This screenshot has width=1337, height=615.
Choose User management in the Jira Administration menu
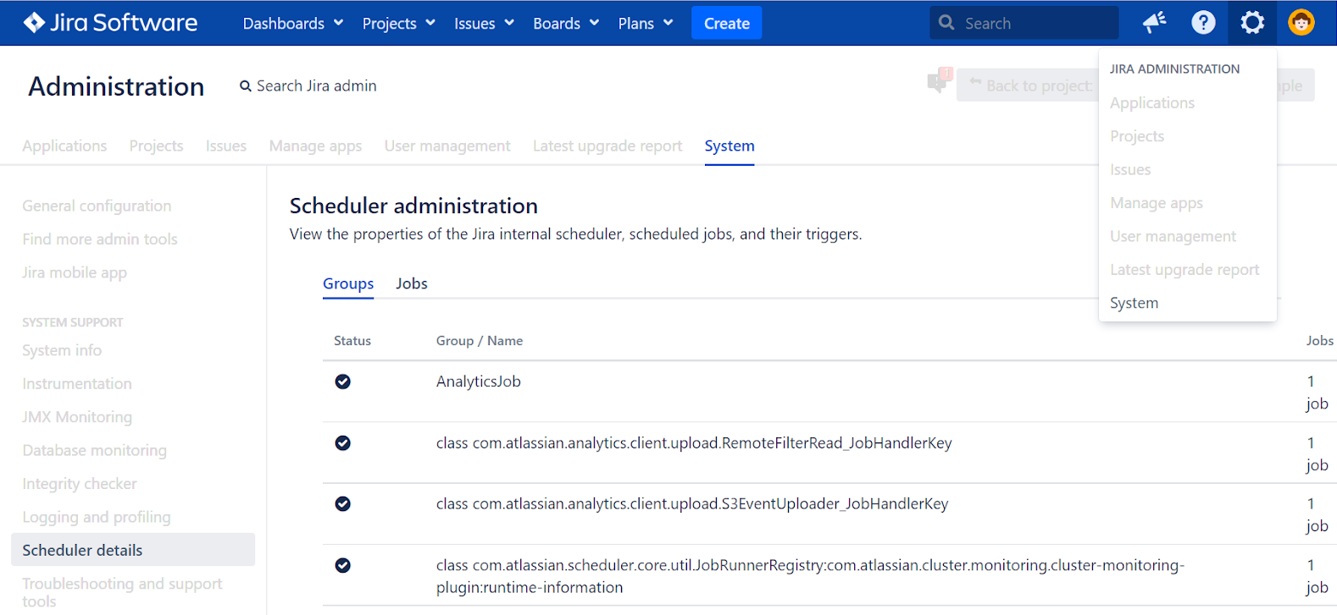[x=1173, y=236]
